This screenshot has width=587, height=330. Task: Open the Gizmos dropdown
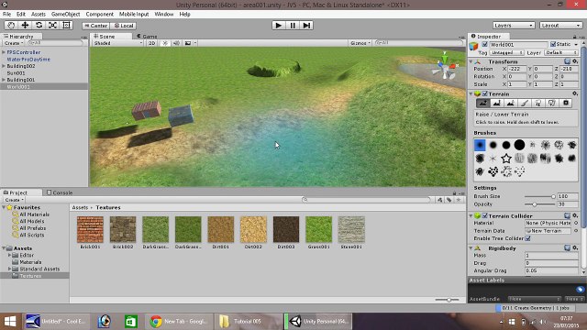360,43
